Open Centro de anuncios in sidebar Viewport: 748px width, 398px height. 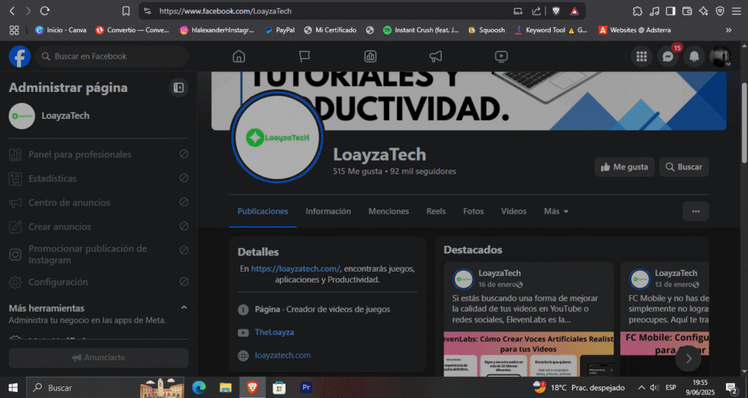click(x=99, y=202)
